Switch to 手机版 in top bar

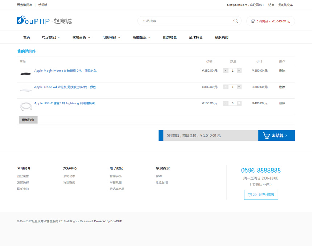point(43,5)
